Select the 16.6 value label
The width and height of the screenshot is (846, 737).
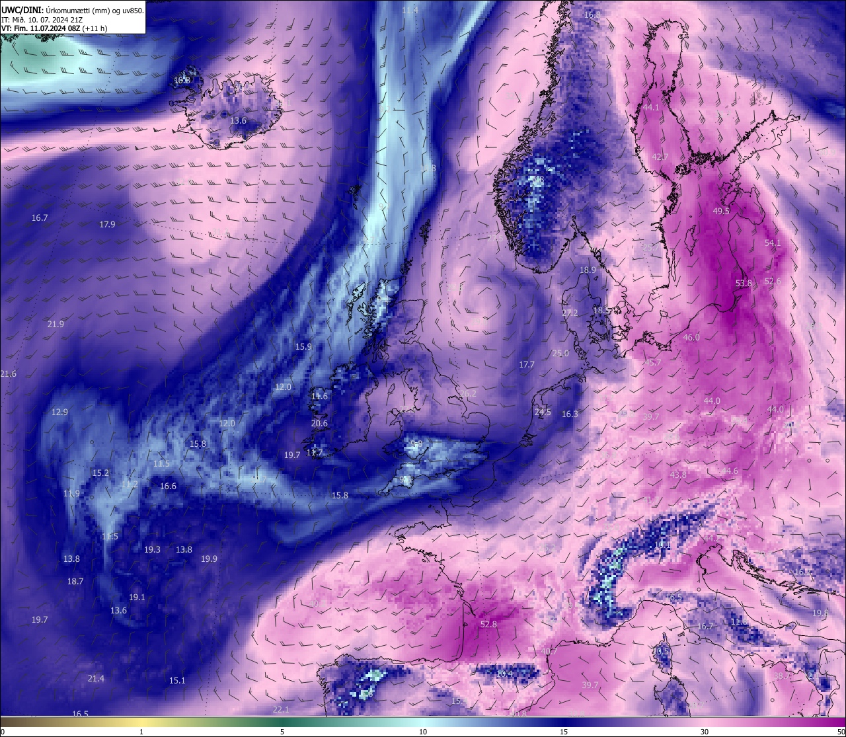pyautogui.click(x=168, y=486)
